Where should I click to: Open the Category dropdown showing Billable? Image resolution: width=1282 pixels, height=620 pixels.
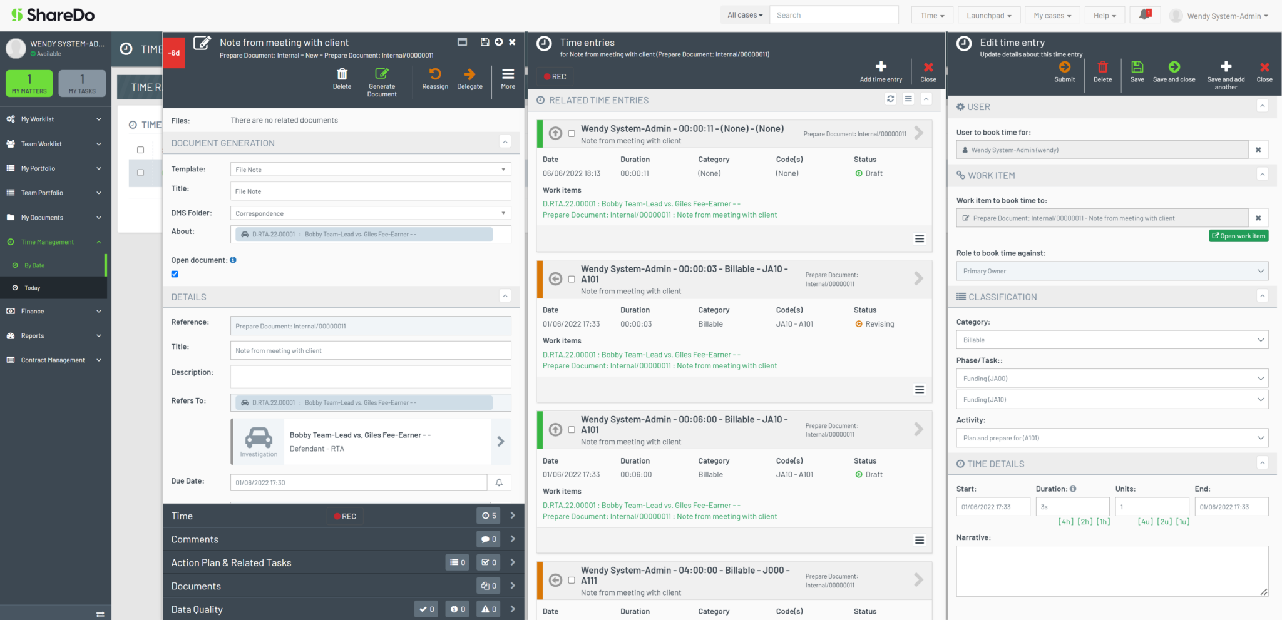(x=1112, y=340)
